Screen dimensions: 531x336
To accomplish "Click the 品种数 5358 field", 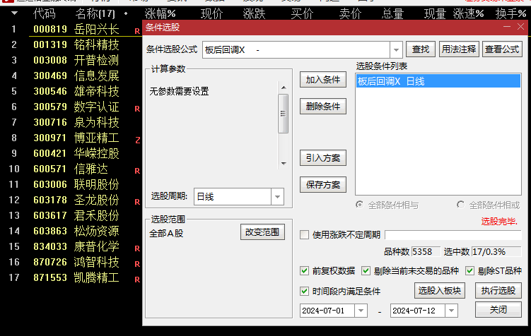I will [x=426, y=252].
